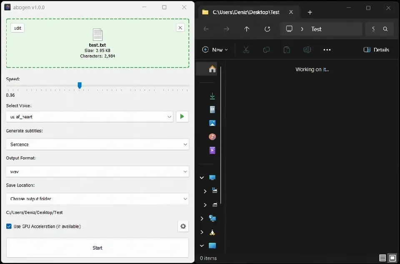Open Music in Explorer sidebar
The height and width of the screenshot is (264, 400).
coord(212,137)
